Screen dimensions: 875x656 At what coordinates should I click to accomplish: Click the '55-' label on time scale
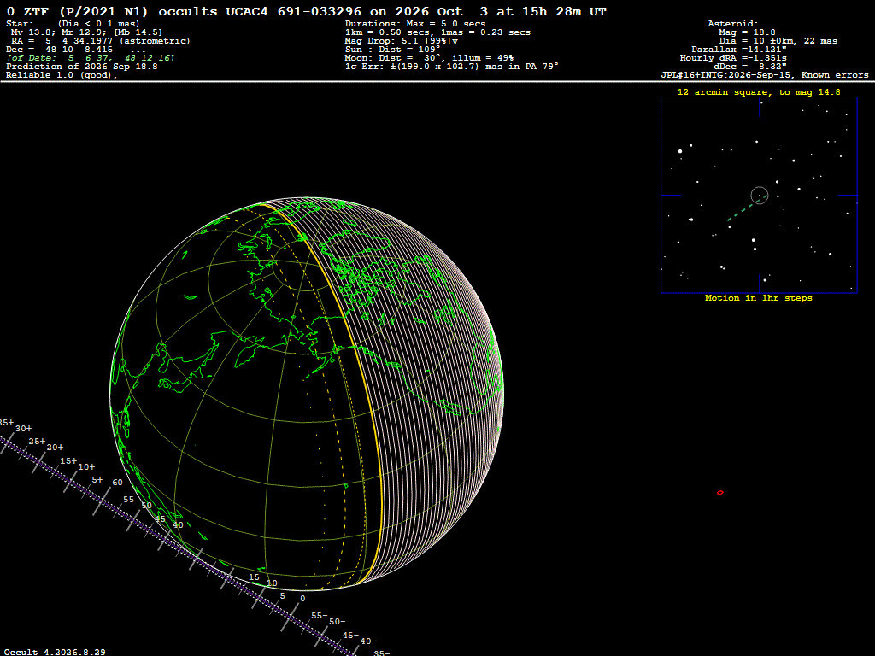coord(320,615)
